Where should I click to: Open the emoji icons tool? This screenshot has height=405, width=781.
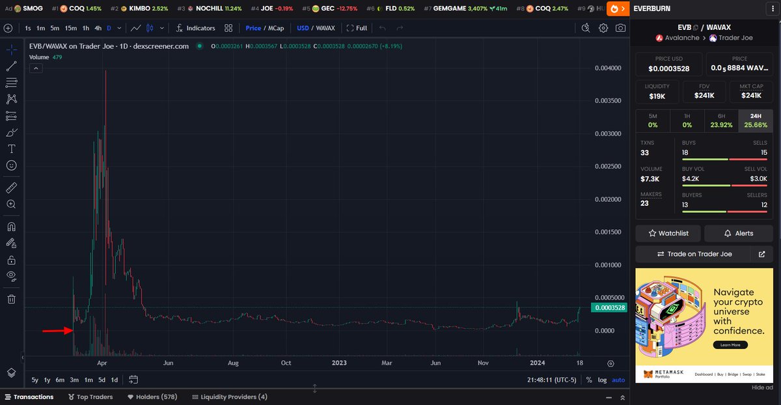tap(11, 165)
